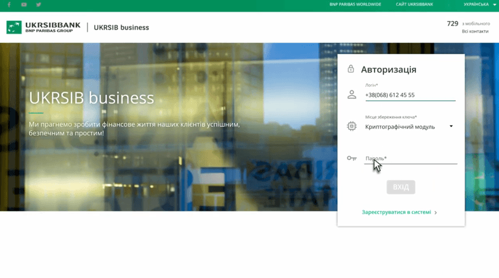The height and width of the screenshot is (278, 499).
Task: Open Всі контакти link
Action: 475,31
